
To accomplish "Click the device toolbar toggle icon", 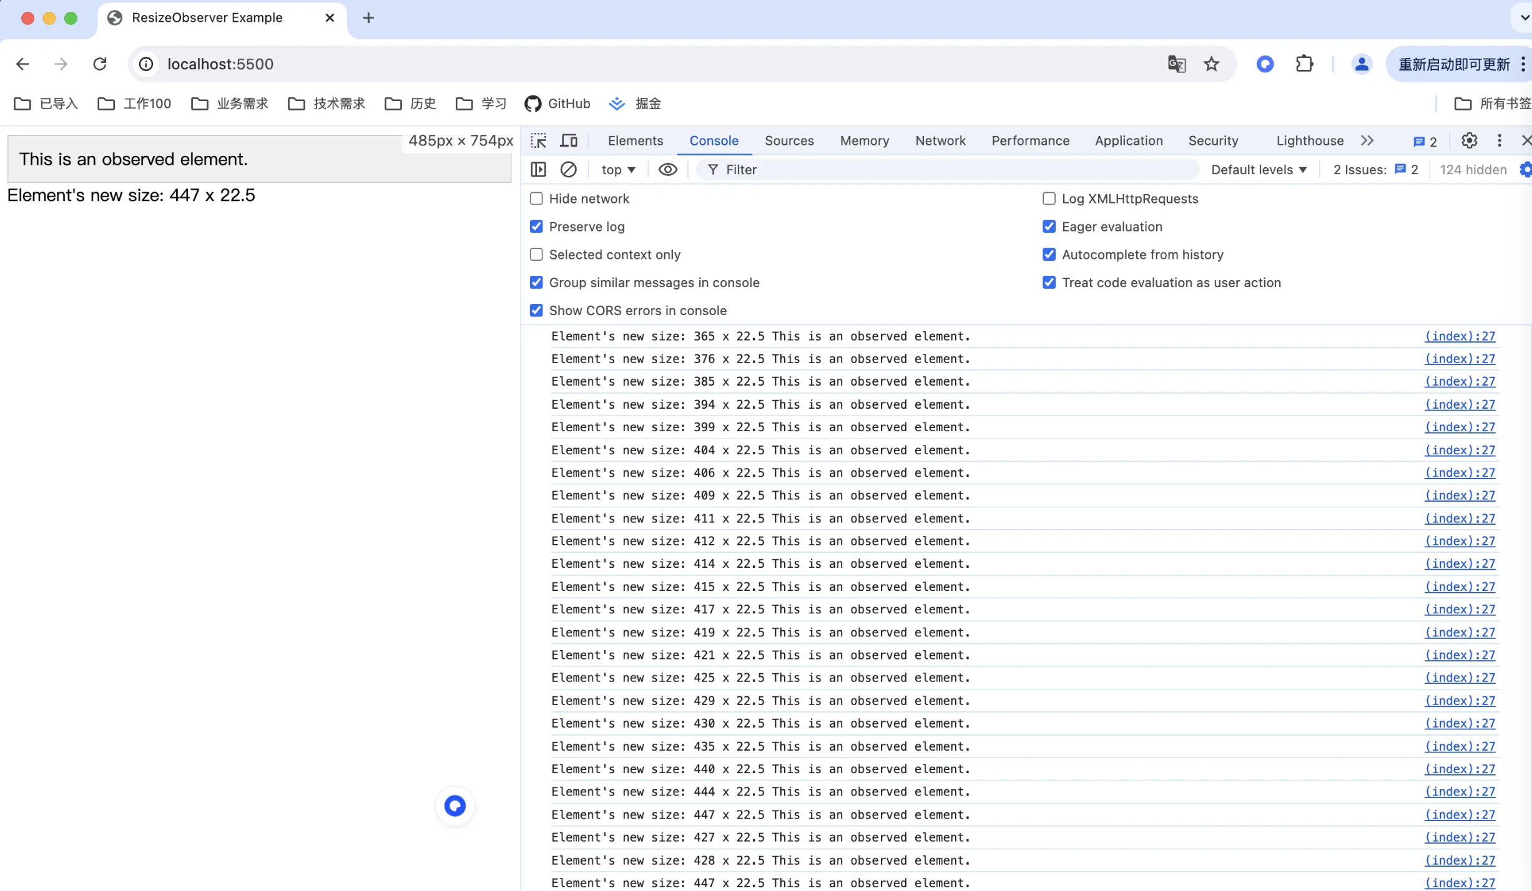I will point(569,139).
